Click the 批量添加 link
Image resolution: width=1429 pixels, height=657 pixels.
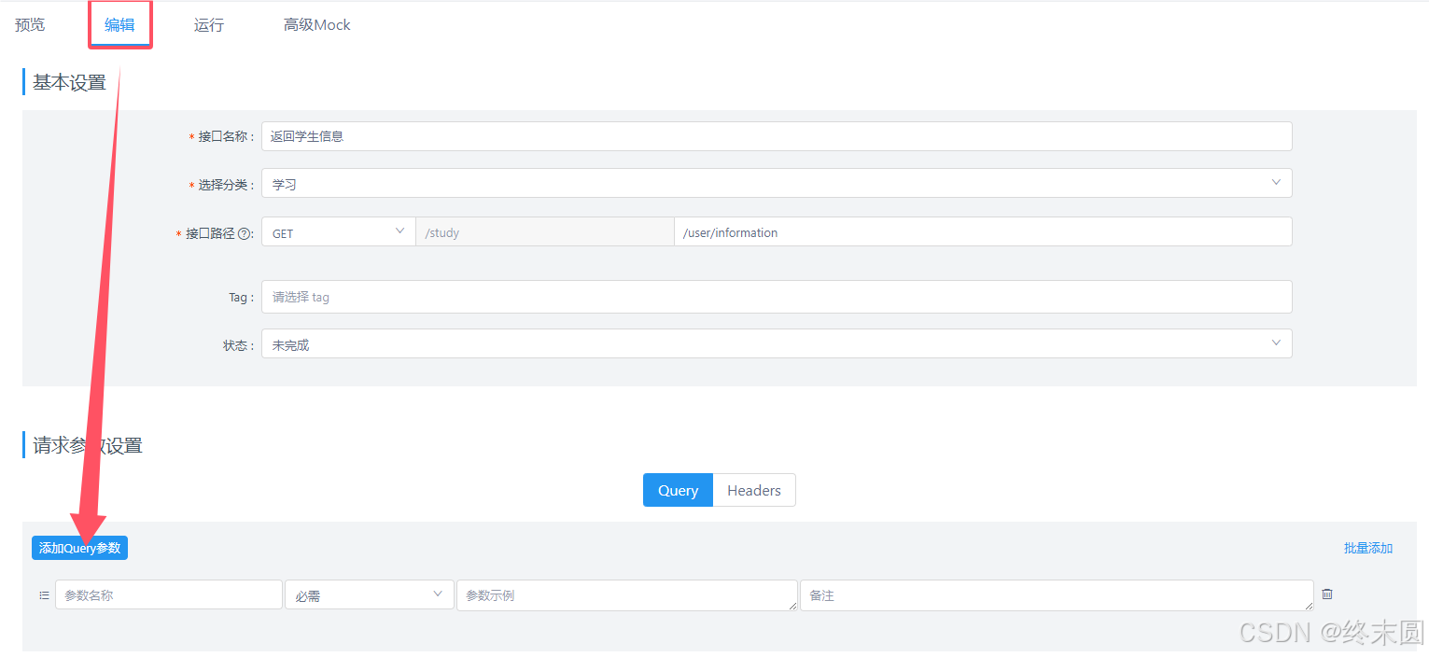coord(1368,548)
